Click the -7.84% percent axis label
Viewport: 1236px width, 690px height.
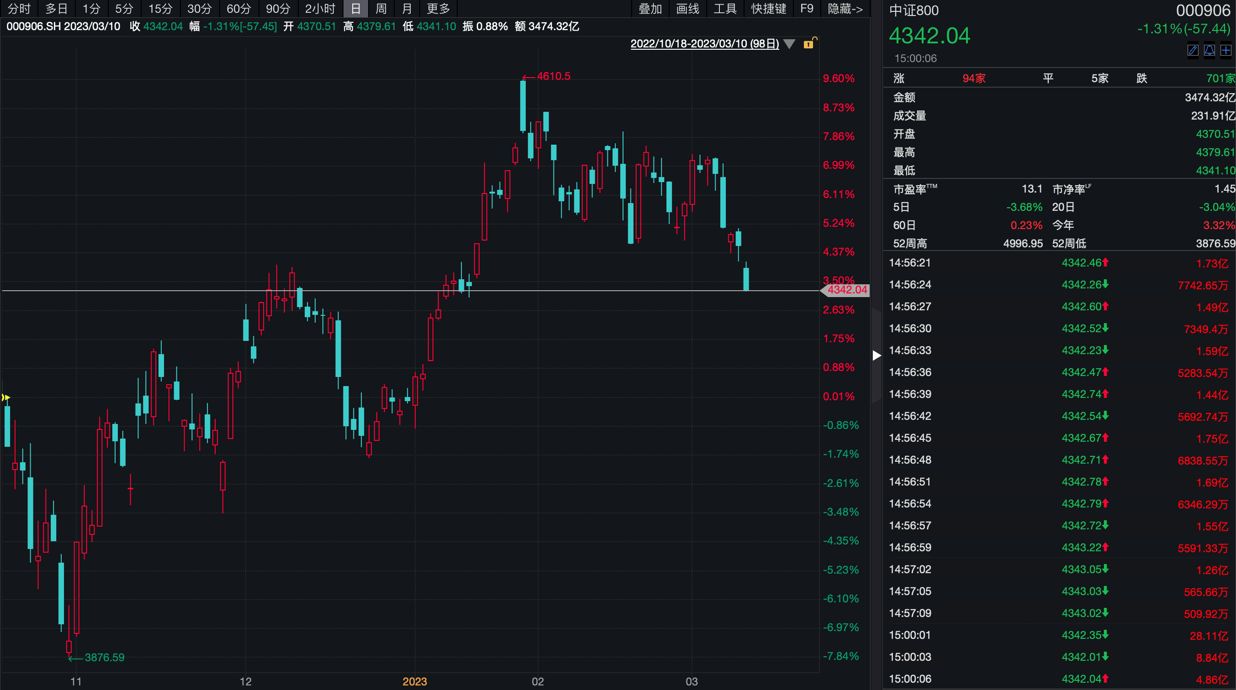[840, 656]
